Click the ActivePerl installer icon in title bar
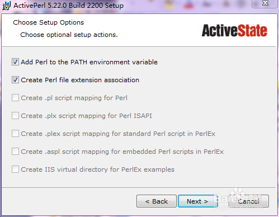 [6, 5]
